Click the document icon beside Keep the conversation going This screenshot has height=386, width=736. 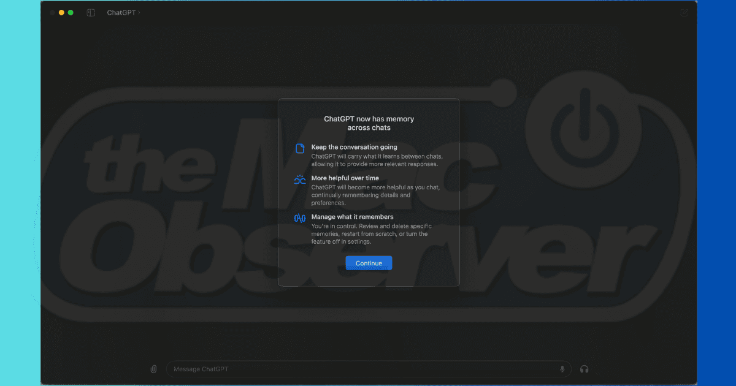[300, 149]
